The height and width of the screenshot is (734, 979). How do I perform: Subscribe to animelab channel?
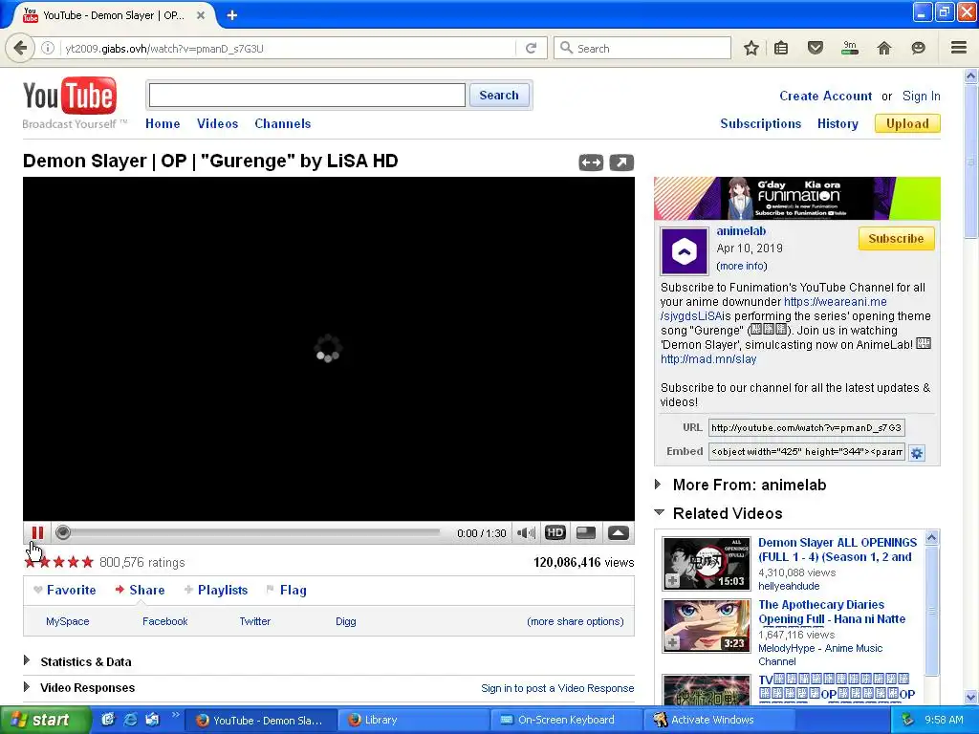[896, 238]
